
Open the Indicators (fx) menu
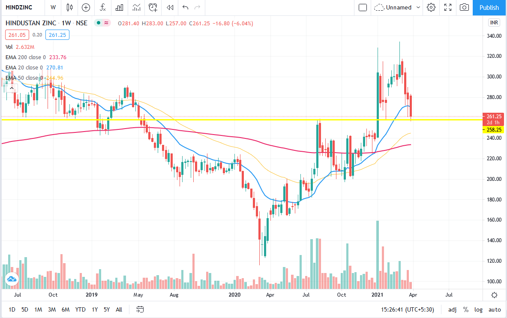pyautogui.click(x=103, y=8)
